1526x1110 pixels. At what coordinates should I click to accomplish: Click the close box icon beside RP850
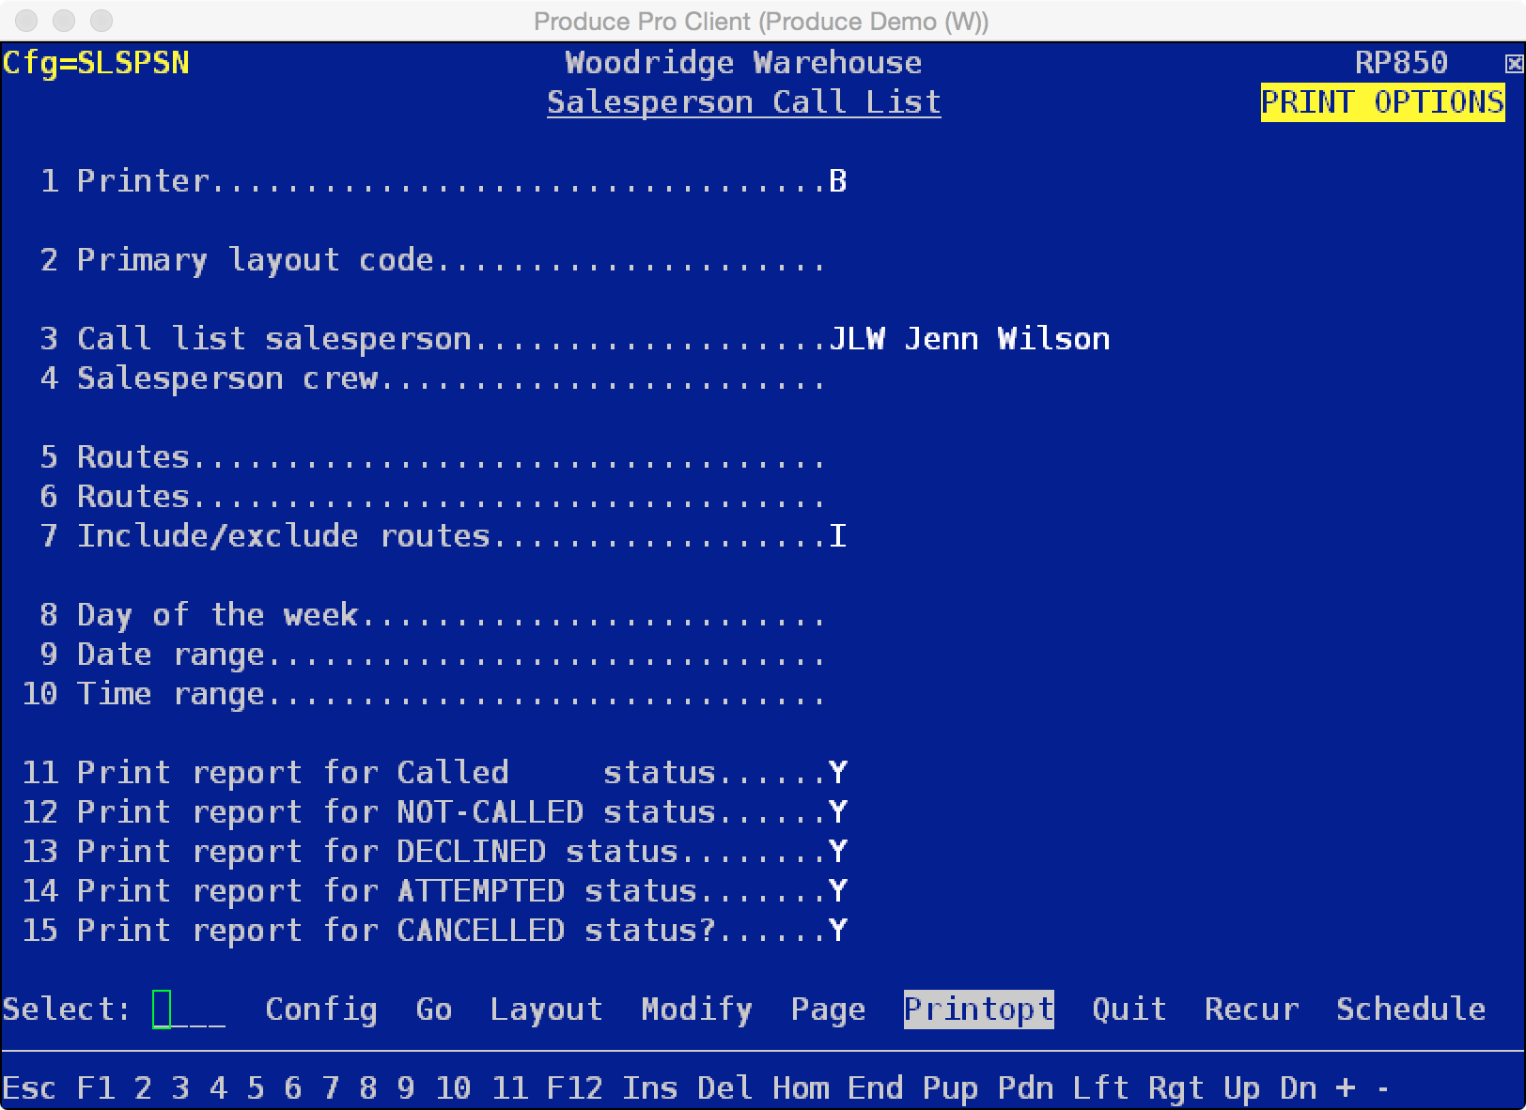click(x=1514, y=64)
